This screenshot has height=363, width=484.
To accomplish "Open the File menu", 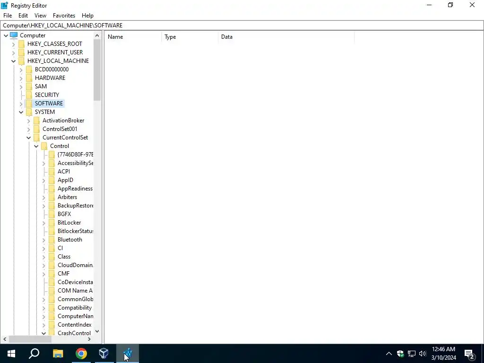I will tap(8, 16).
